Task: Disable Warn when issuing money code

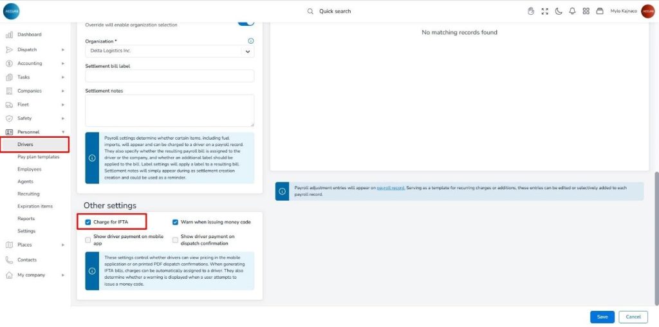Action: point(175,222)
